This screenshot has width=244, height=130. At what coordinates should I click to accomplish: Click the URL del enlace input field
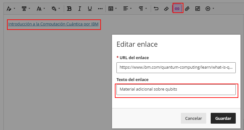176,68
